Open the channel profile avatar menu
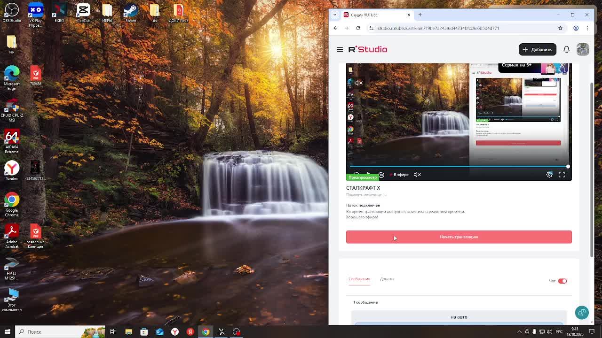The image size is (602, 338). tap(582, 49)
